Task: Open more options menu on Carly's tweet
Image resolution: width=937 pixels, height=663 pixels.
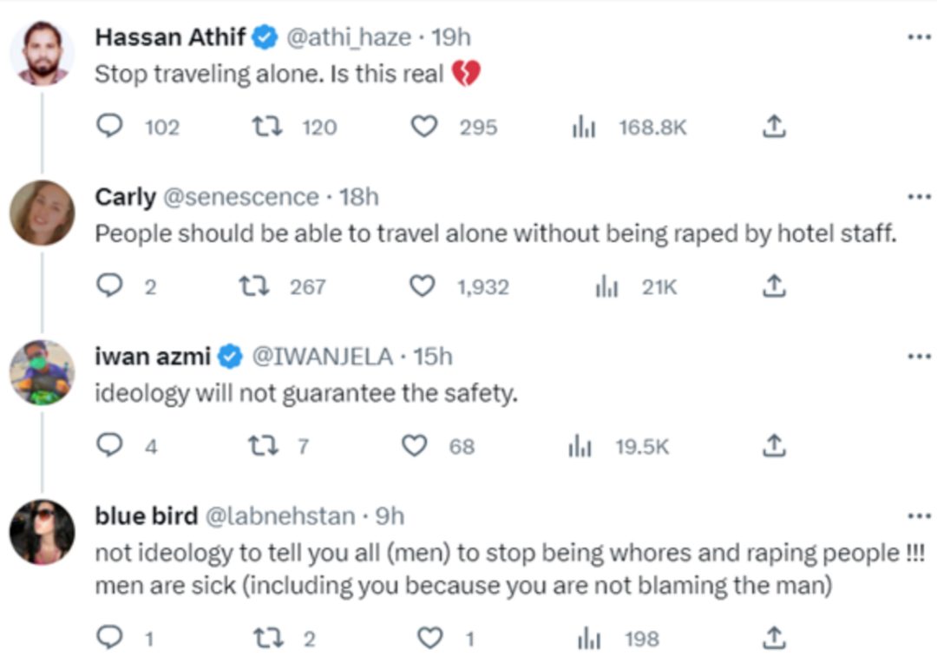Action: coord(919,197)
